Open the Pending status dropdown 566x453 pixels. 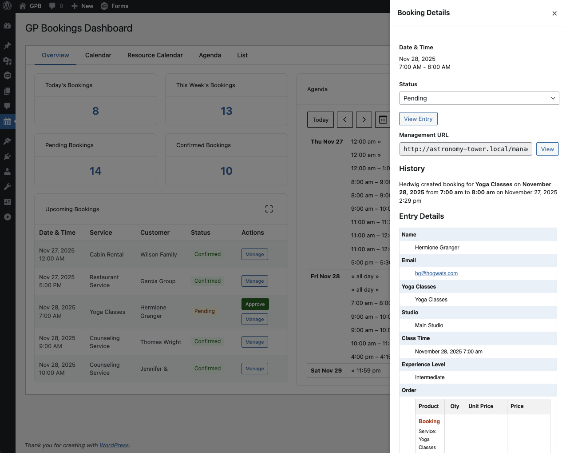479,98
